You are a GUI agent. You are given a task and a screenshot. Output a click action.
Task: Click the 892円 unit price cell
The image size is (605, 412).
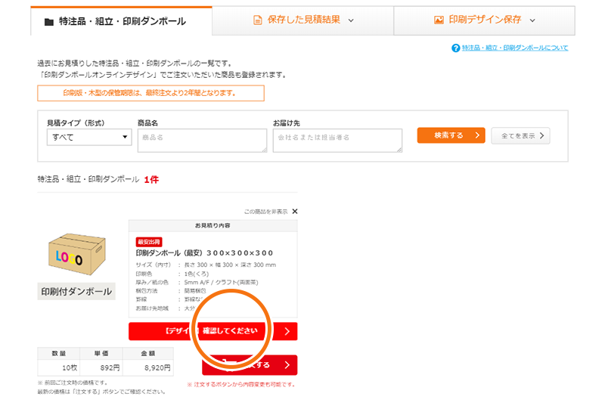click(x=101, y=367)
